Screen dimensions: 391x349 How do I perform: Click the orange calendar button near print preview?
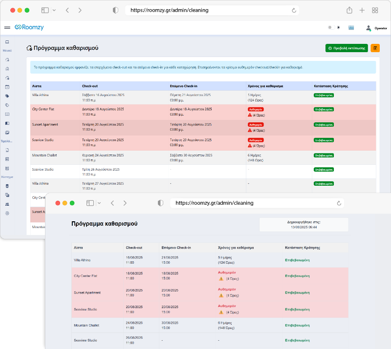pyautogui.click(x=375, y=48)
